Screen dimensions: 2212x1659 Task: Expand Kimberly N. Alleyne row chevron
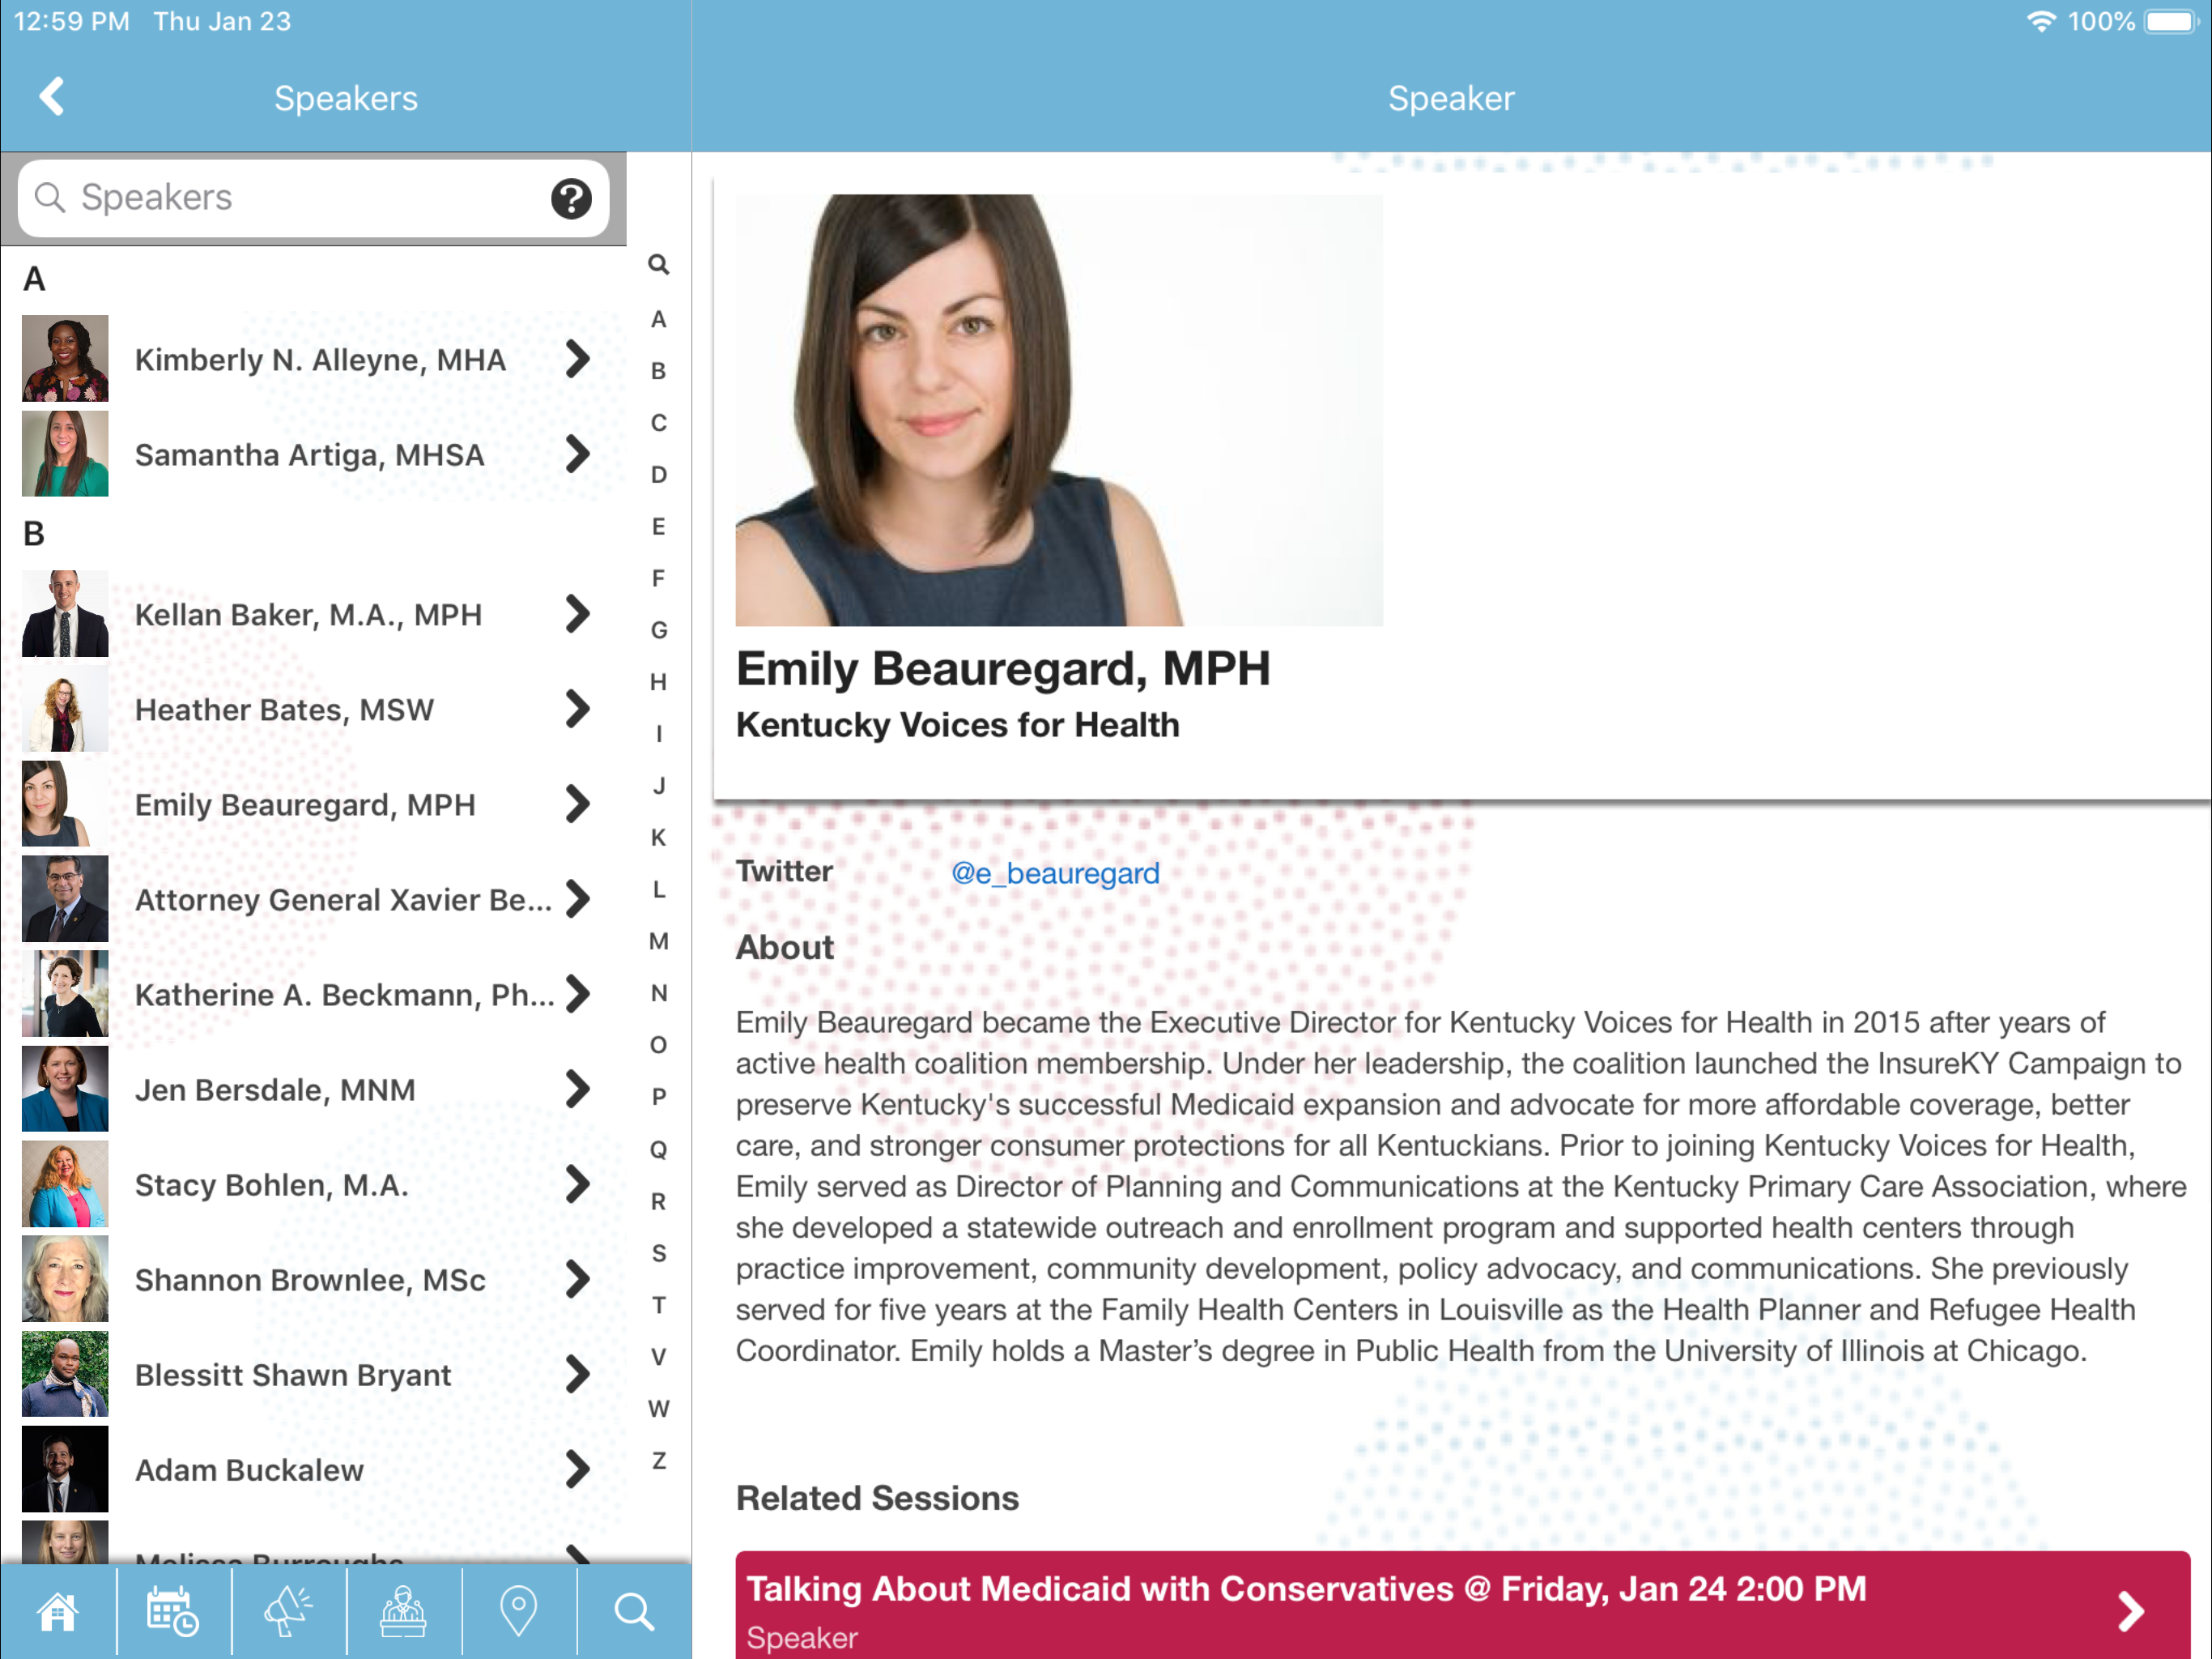coord(577,358)
